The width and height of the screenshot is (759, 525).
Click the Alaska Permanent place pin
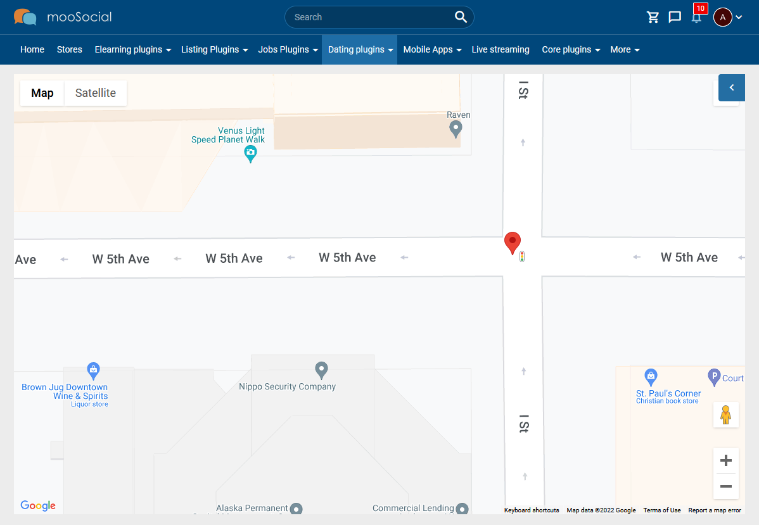(297, 509)
